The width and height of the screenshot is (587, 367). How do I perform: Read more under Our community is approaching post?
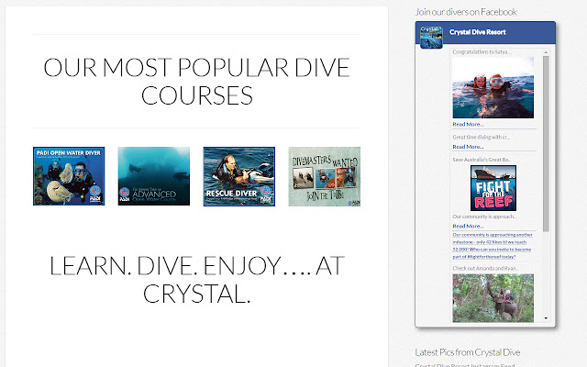pyautogui.click(x=468, y=227)
